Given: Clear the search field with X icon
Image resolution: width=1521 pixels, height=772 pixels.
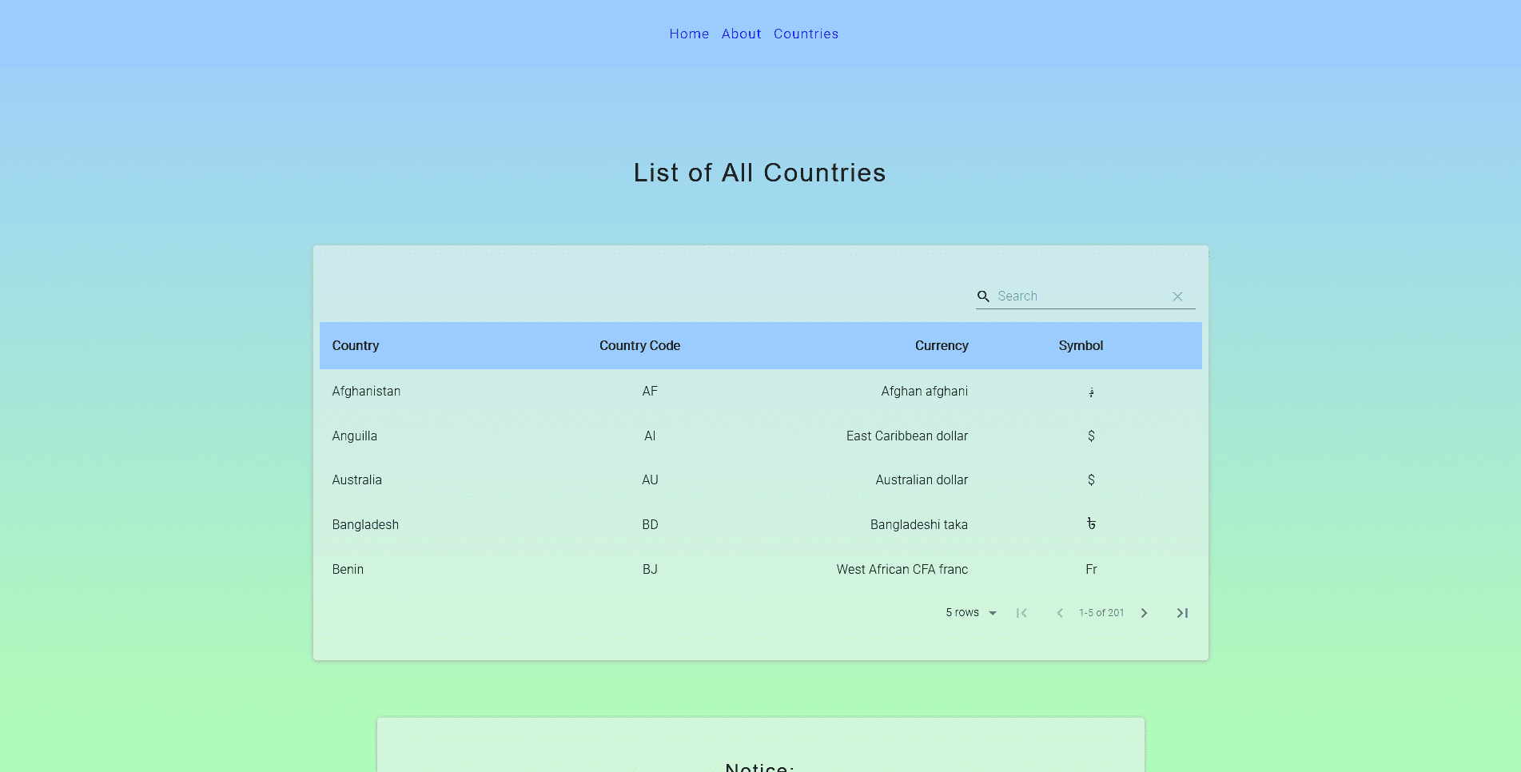Looking at the screenshot, I should click(x=1177, y=296).
